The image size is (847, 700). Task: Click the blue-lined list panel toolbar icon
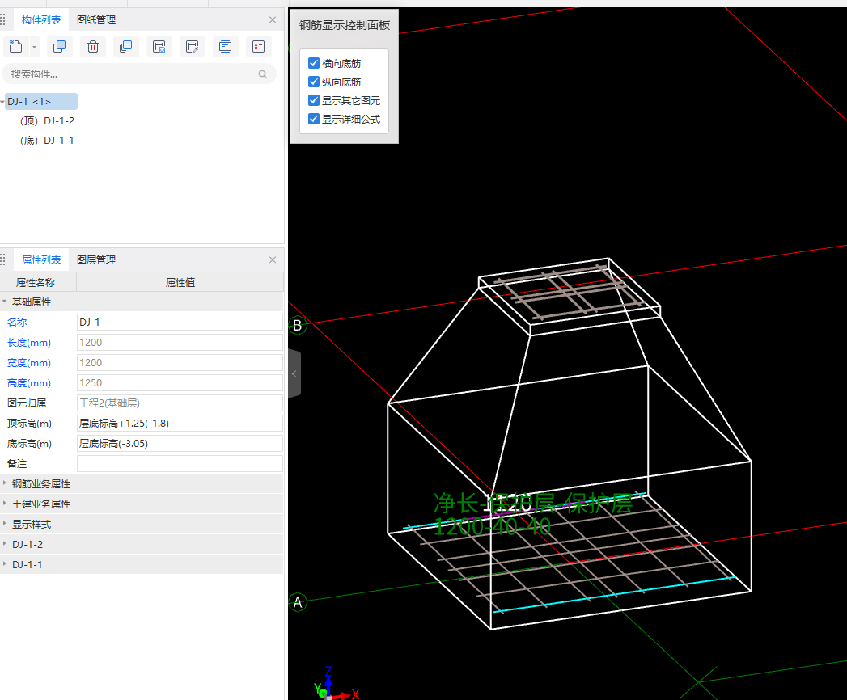tap(225, 47)
